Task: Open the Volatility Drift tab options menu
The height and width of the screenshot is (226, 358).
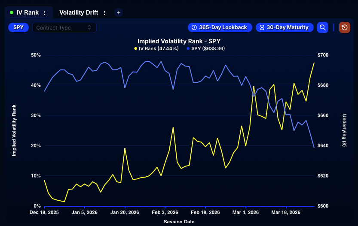Action: click(x=104, y=13)
